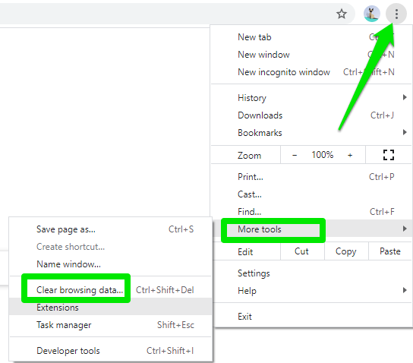413x363 pixels.
Task: Expand the Help submenu arrow
Action: point(405,291)
